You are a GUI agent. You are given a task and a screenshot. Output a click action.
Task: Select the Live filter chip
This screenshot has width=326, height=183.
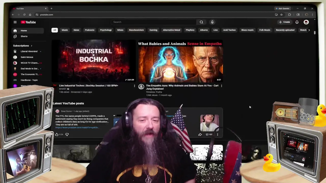point(215,30)
